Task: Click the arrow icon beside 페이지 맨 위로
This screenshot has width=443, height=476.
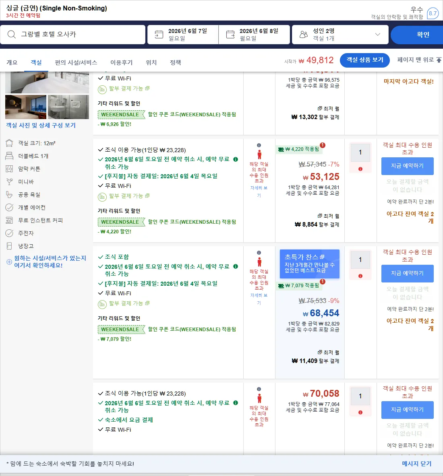Action: coord(439,60)
